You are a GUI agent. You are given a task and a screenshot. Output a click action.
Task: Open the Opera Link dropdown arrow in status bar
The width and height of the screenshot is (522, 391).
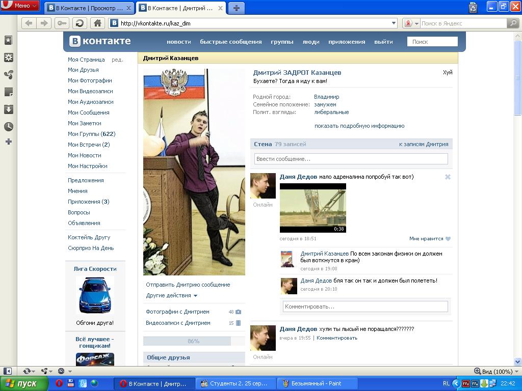[33, 371]
